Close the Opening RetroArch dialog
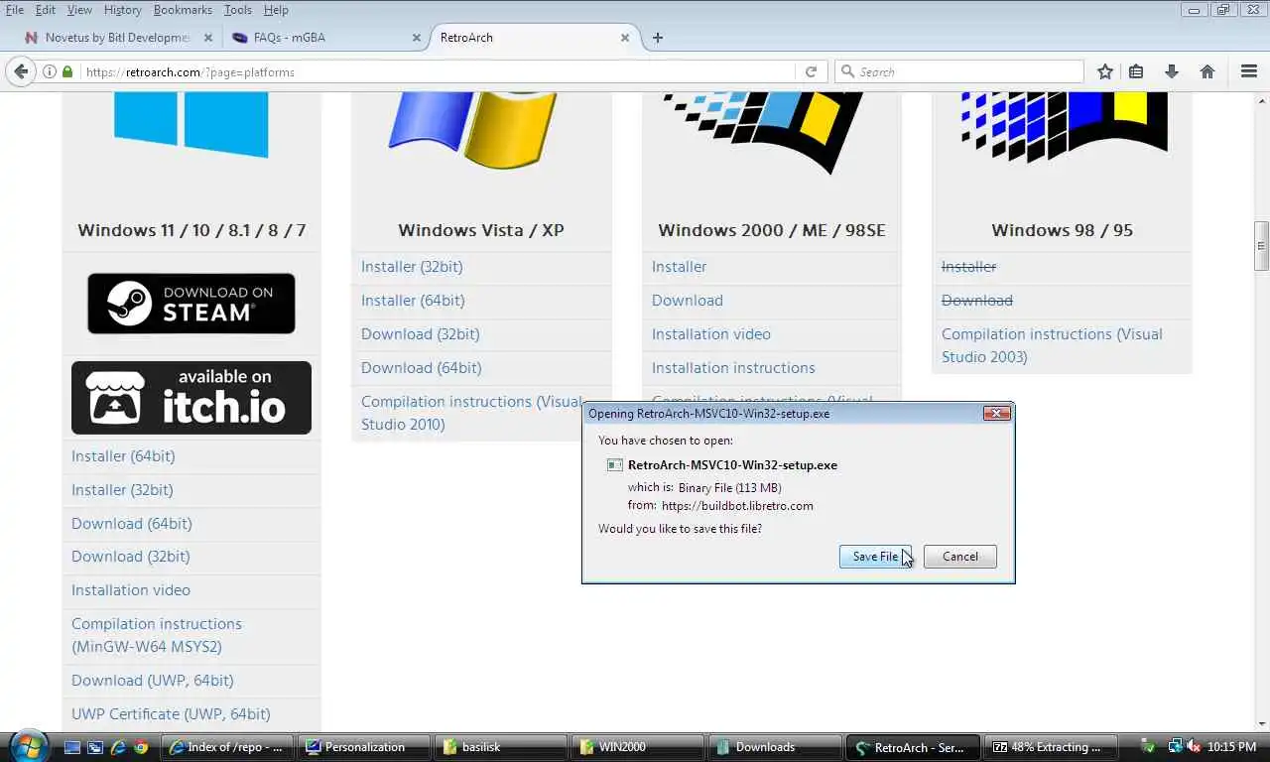1270x762 pixels. coord(996,413)
